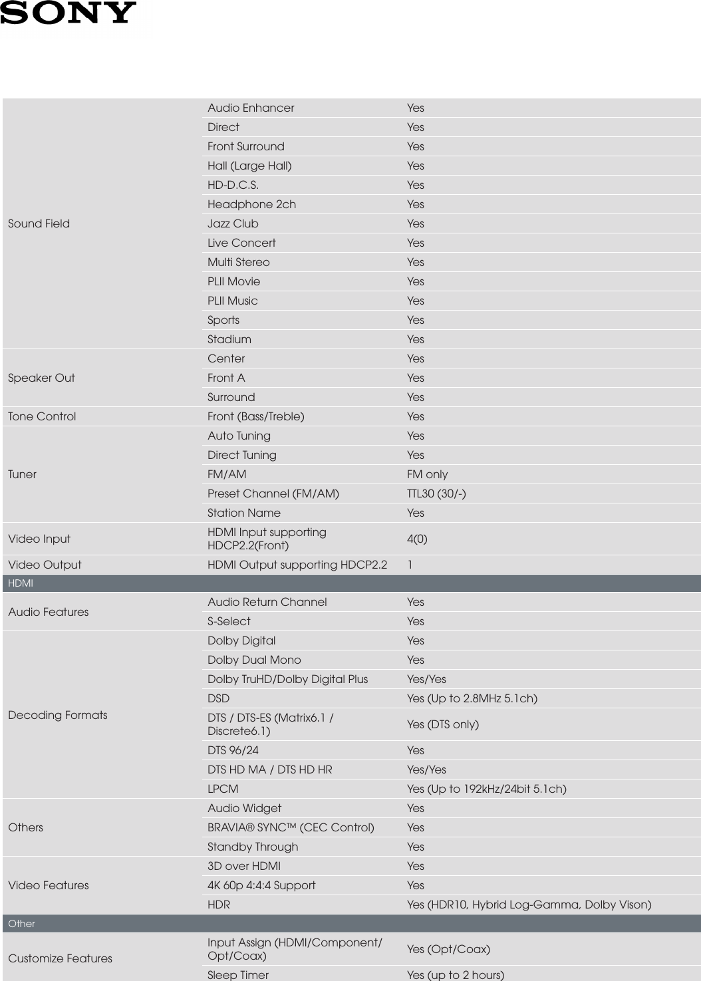Click the Jazz Club sound field entry
Viewport: 701px width, 981px height.
pyautogui.click(x=233, y=223)
